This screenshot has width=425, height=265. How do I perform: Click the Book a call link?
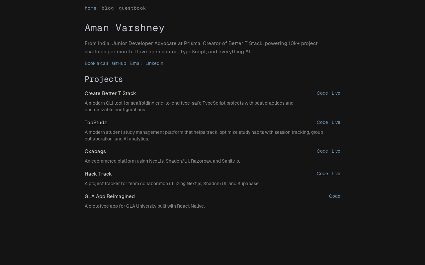[96, 63]
